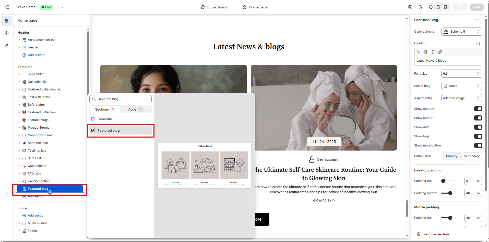
Task: Click the italic formatting icon
Action: pyautogui.click(x=433, y=52)
